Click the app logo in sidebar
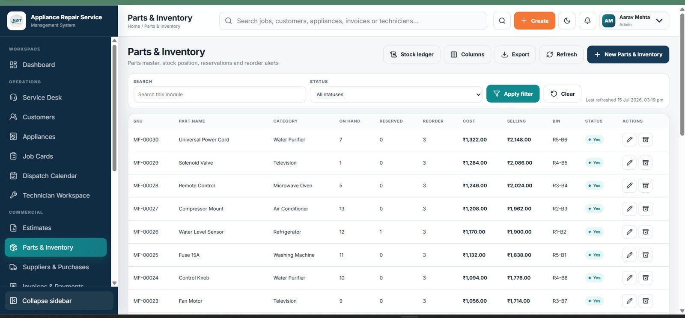Viewport: 685px width, 318px height. click(x=17, y=21)
